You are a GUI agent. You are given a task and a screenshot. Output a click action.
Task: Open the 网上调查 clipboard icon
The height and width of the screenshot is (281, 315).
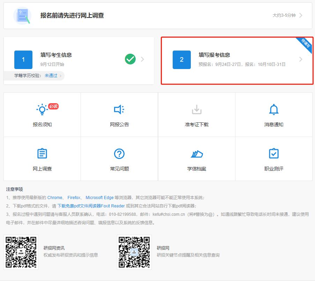coord(42,153)
